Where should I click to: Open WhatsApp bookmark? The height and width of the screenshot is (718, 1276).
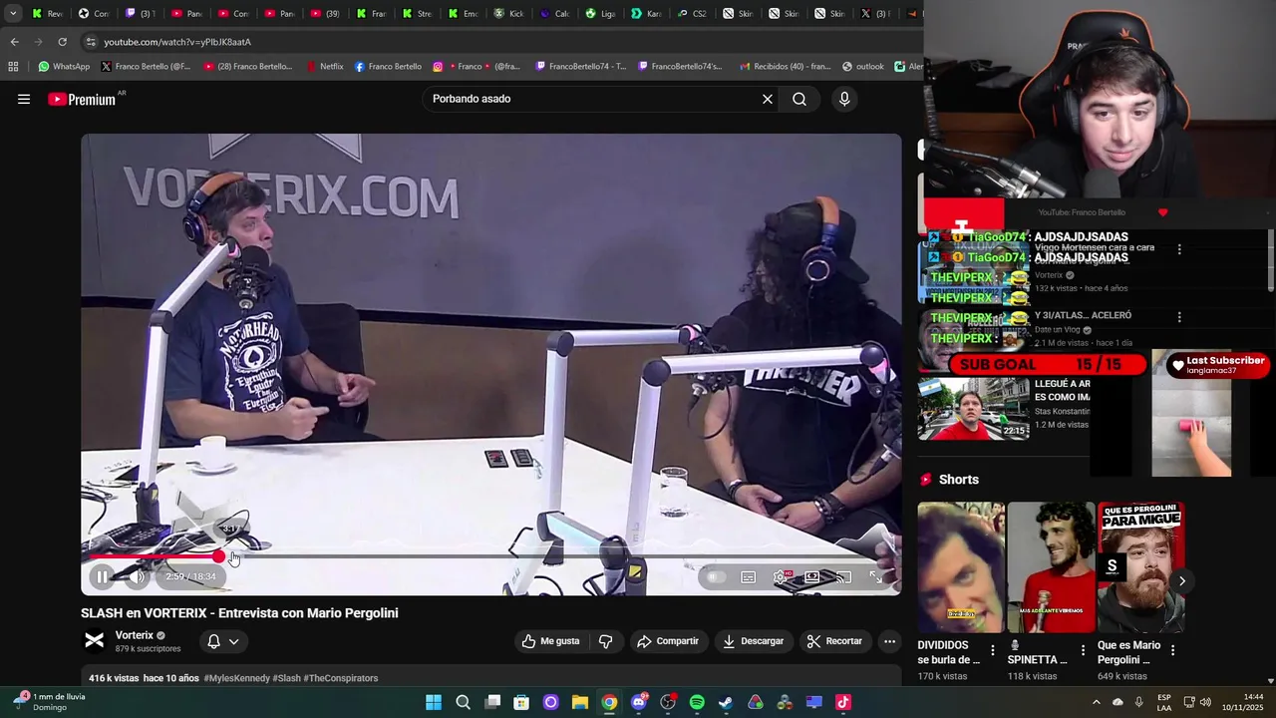(64, 67)
